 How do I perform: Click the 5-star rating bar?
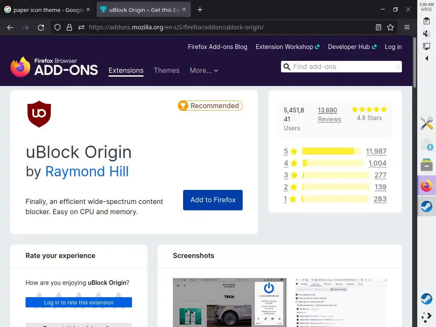click(331, 151)
